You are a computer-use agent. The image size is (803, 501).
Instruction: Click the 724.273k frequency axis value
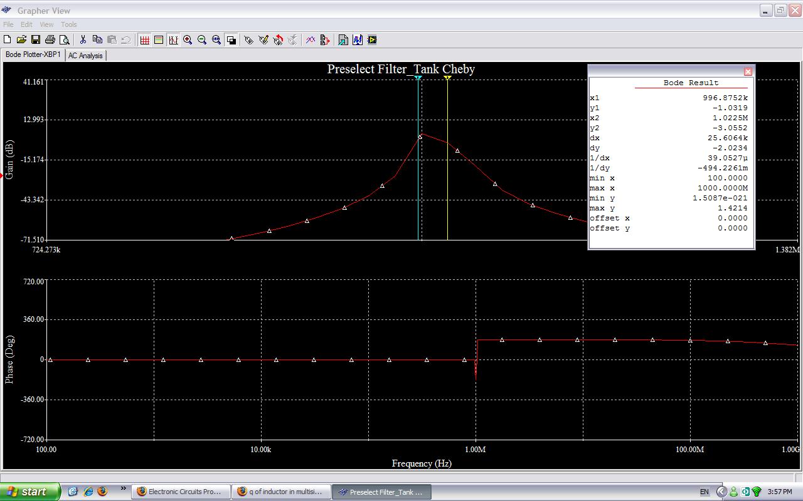(46, 250)
